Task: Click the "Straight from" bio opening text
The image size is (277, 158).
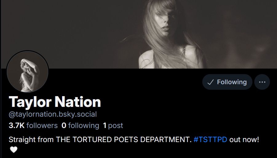Action: [31, 140]
